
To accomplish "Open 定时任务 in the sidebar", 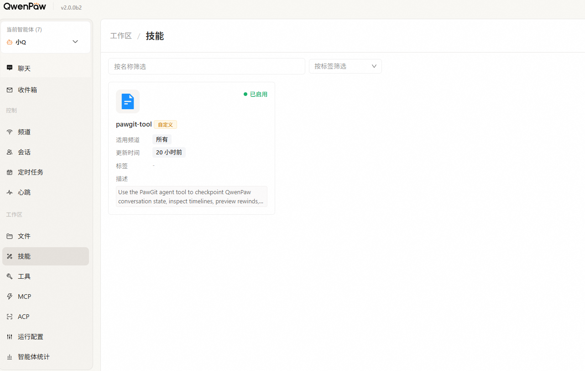I will point(46,172).
